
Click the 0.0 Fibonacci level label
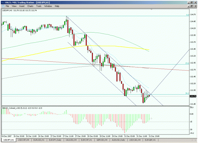click(x=188, y=15)
